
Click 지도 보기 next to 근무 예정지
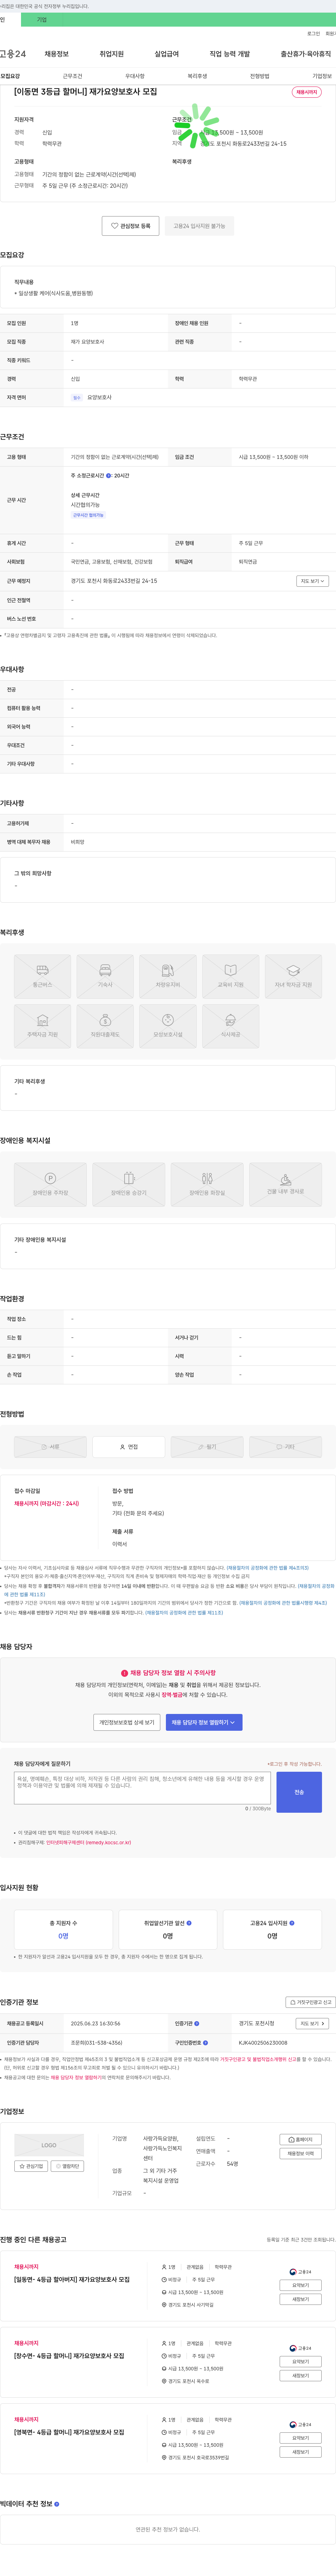311,581
